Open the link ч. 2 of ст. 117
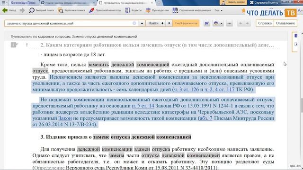The height and width of the screenshot is (170, 303). 208,89
